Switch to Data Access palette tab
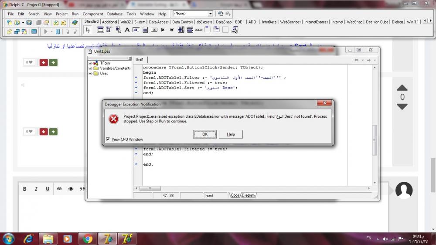 (159, 22)
